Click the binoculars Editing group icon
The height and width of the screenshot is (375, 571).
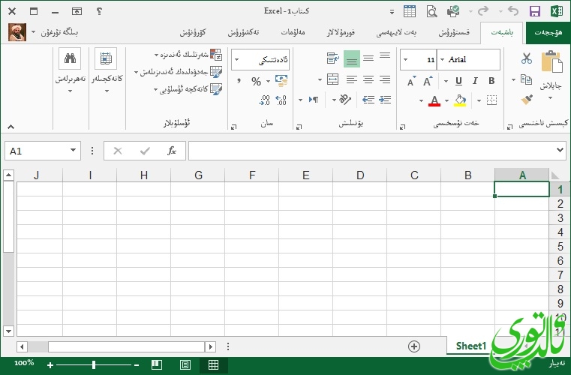click(70, 58)
